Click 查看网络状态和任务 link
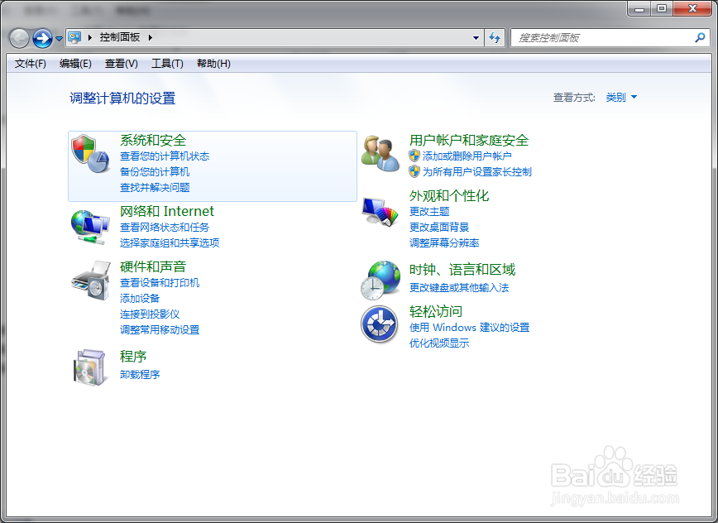This screenshot has width=718, height=523. pyautogui.click(x=165, y=227)
